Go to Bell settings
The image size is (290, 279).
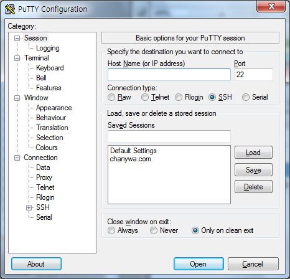[41, 78]
